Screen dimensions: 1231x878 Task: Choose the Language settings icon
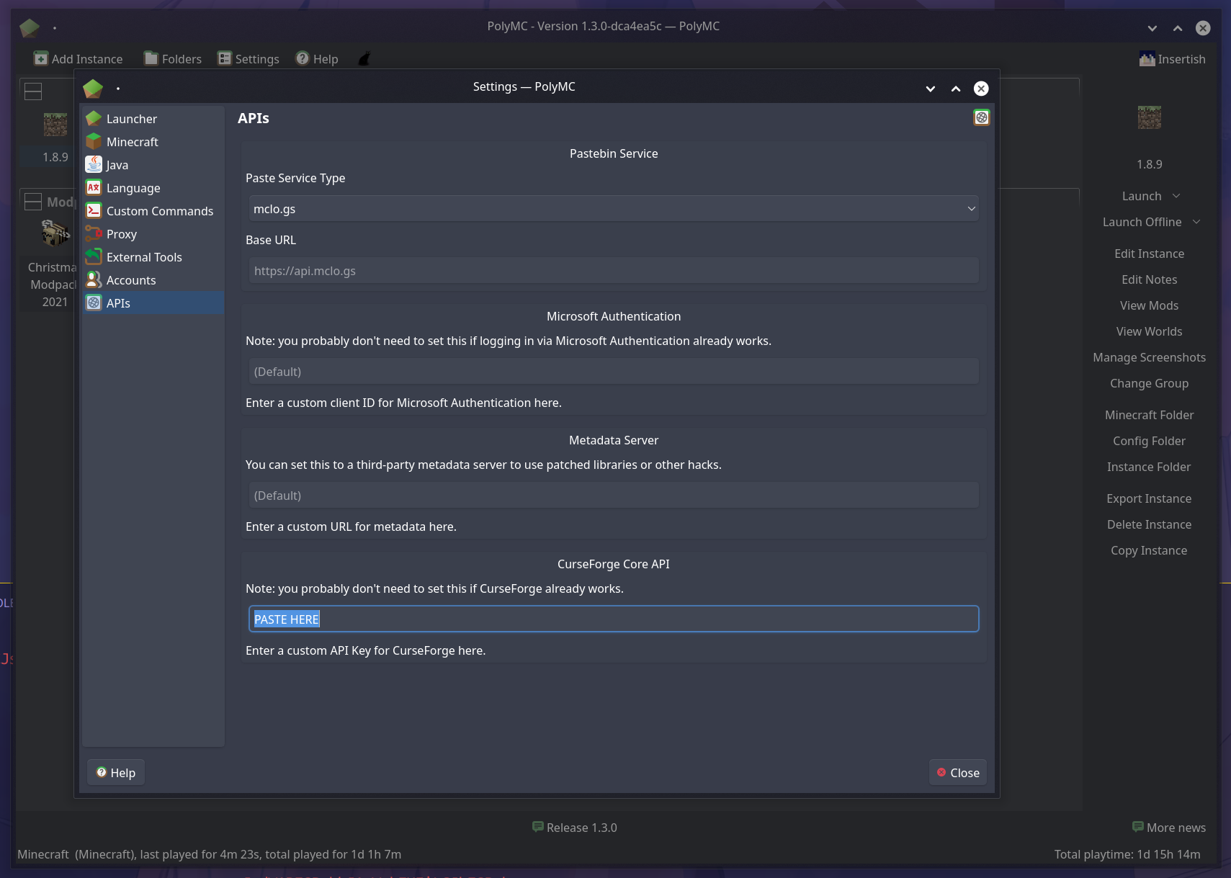tap(94, 188)
